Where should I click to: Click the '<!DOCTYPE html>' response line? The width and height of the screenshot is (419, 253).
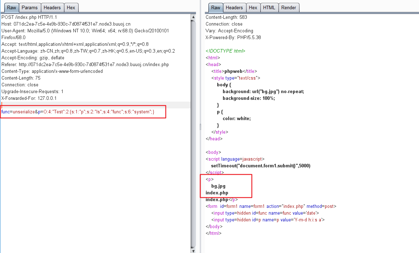point(225,51)
